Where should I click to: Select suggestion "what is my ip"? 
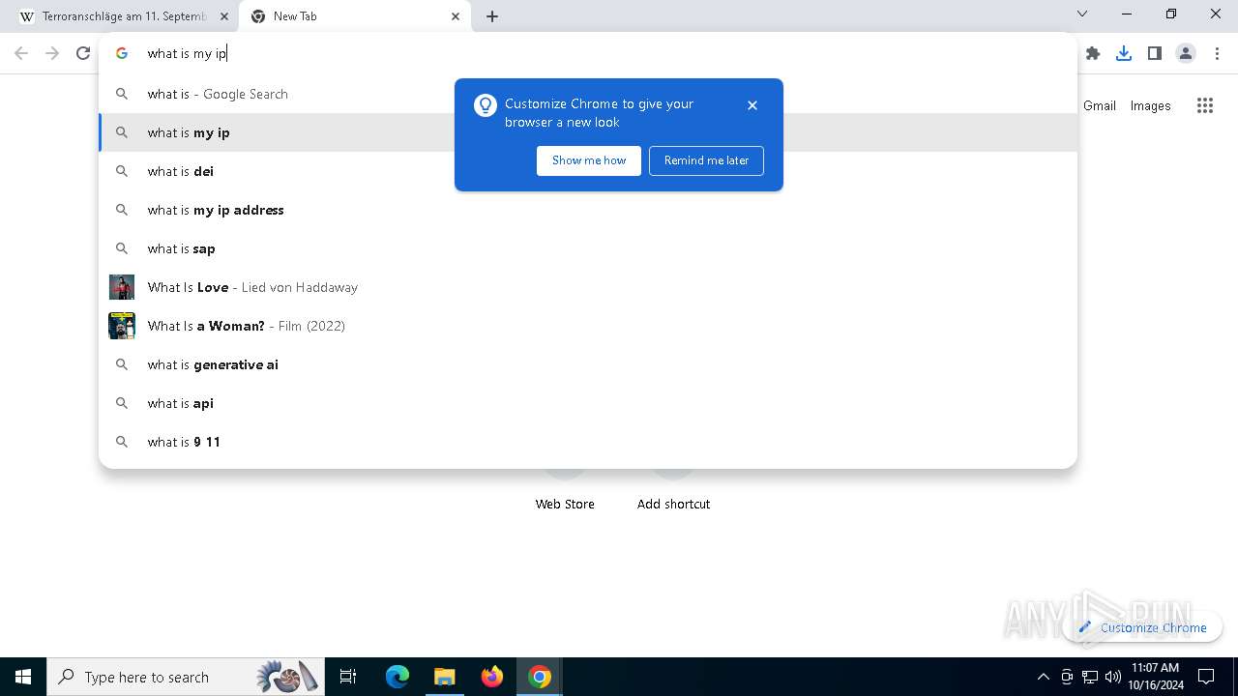coord(588,132)
